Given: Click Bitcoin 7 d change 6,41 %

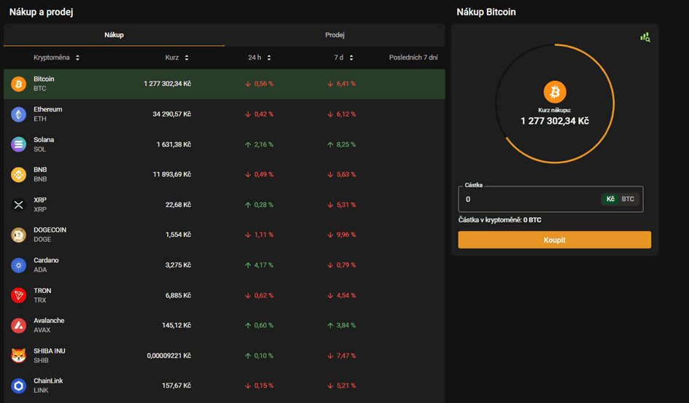Looking at the screenshot, I should click(341, 84).
